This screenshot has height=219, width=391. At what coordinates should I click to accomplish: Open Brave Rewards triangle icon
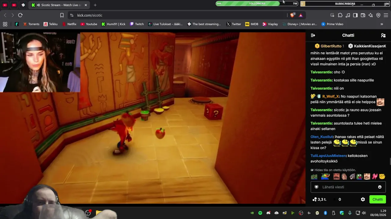(301, 15)
